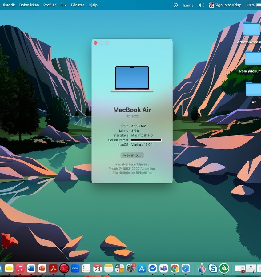Open the App Store dock icon
Viewport: 261px width, 277px height.
point(142,268)
